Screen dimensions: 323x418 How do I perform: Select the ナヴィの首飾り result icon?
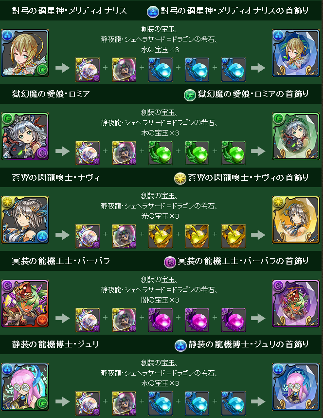pos(296,220)
